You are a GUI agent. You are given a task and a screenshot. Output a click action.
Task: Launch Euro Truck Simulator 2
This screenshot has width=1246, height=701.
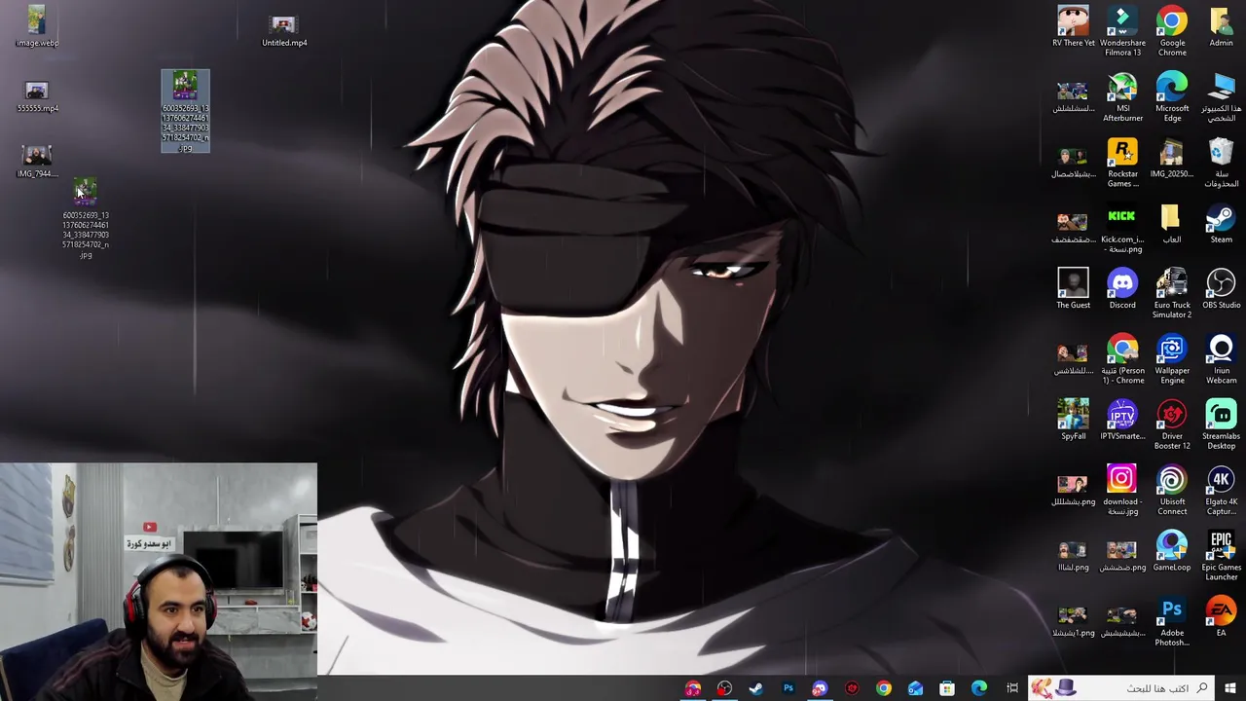click(x=1172, y=294)
